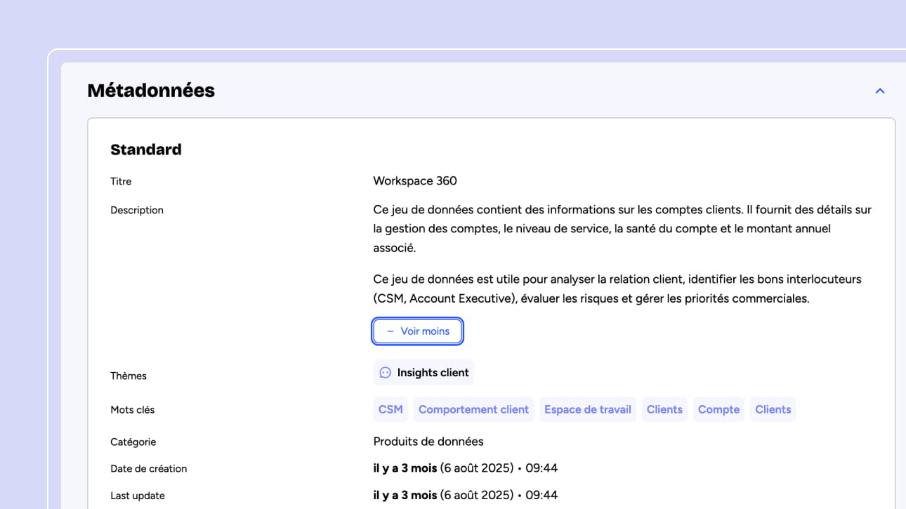The image size is (906, 509).
Task: Open the Compte keyword tag
Action: (x=718, y=409)
